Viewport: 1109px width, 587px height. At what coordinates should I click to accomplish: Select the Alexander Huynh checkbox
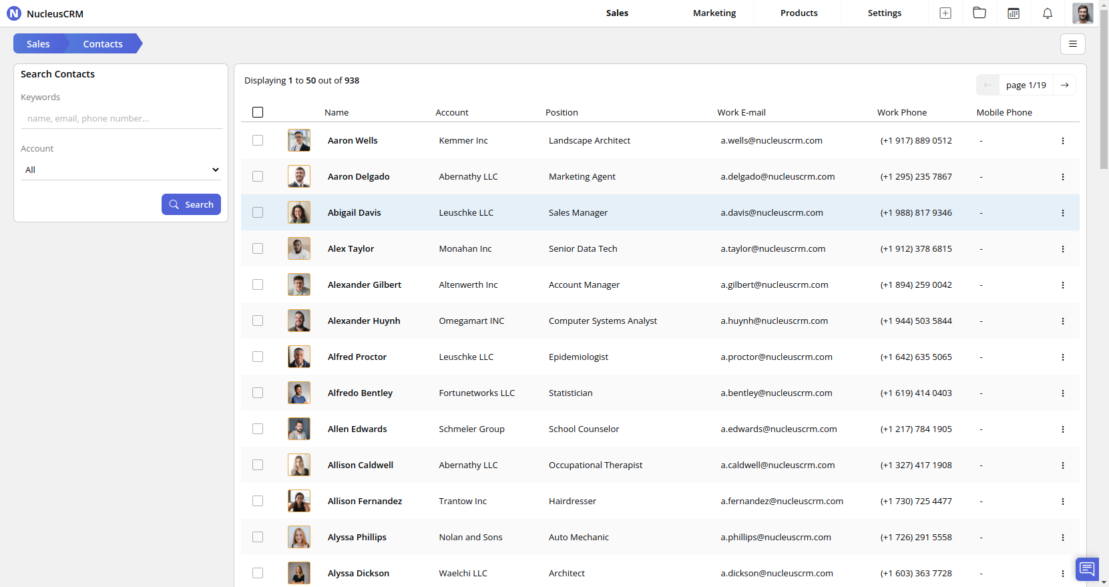tap(258, 321)
